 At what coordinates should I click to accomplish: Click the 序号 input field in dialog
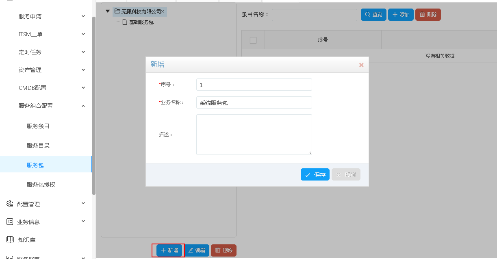[x=254, y=85]
